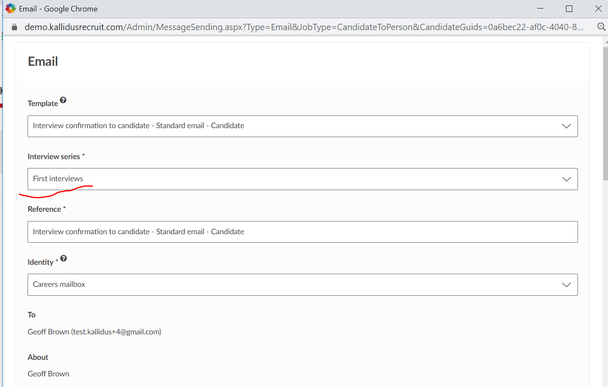Close the Email popup window
608x387 pixels.
click(x=598, y=8)
